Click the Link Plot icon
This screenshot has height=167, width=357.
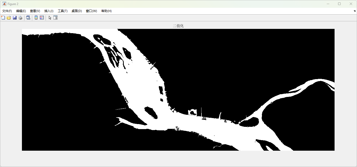[x=28, y=18]
